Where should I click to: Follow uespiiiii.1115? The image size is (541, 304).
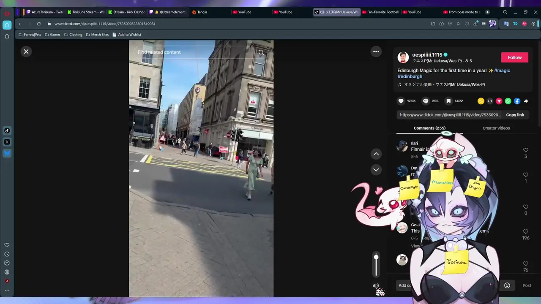click(514, 57)
